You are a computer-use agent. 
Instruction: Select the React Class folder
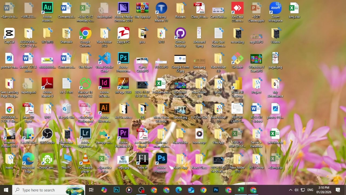pyautogui.click(x=199, y=161)
